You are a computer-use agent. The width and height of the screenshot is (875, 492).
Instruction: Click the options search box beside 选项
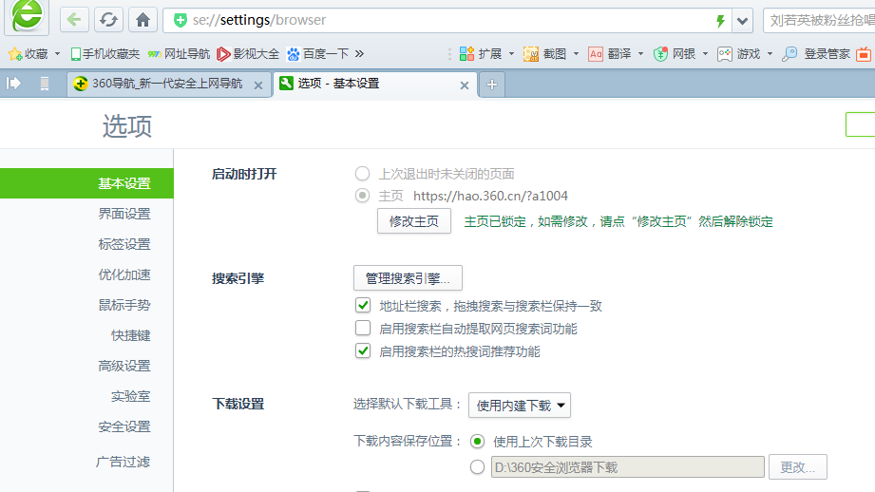860,124
